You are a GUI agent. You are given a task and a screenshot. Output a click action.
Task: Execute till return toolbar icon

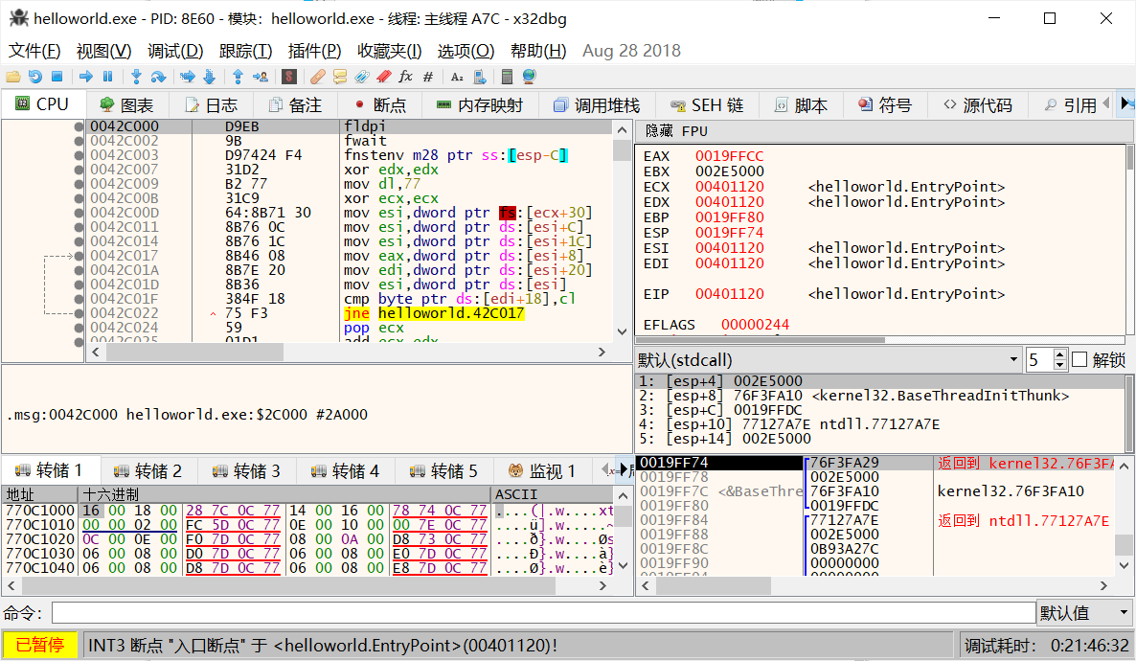238,77
